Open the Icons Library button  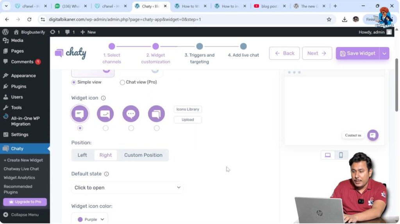coord(188,109)
